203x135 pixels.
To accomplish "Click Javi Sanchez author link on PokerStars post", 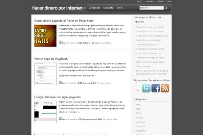I will tap(71, 43).
